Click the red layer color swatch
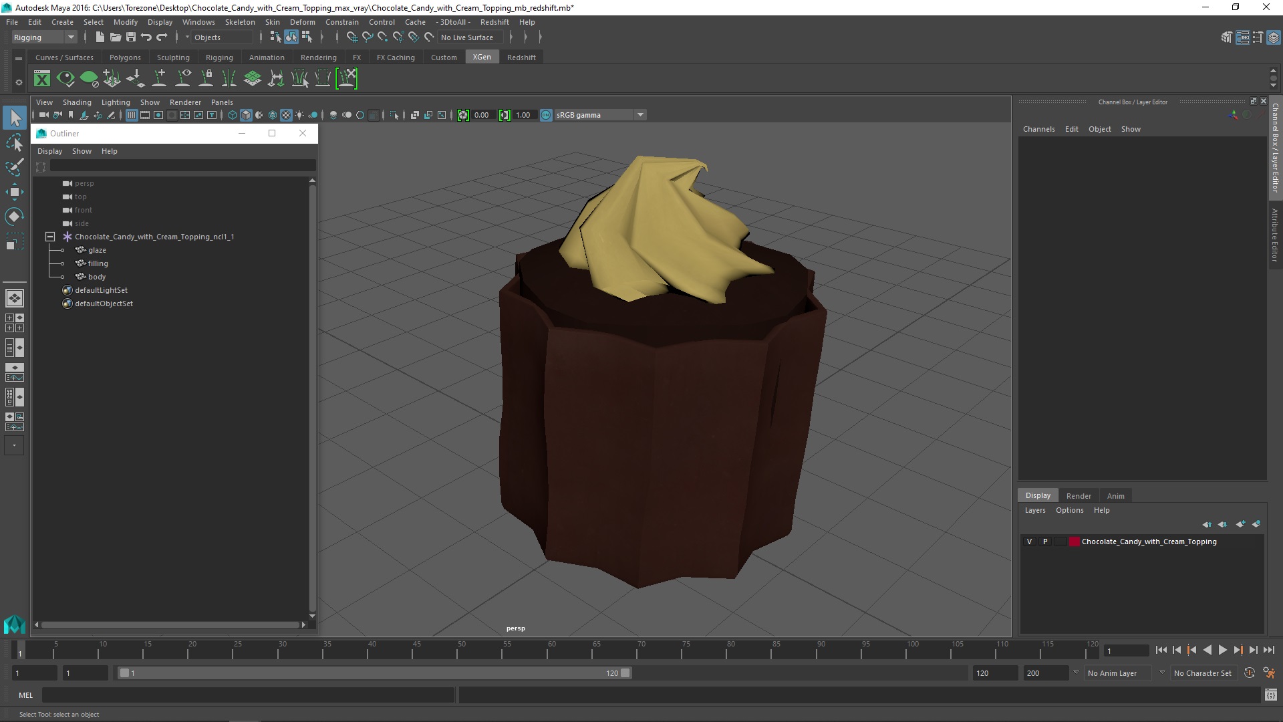 (x=1074, y=541)
